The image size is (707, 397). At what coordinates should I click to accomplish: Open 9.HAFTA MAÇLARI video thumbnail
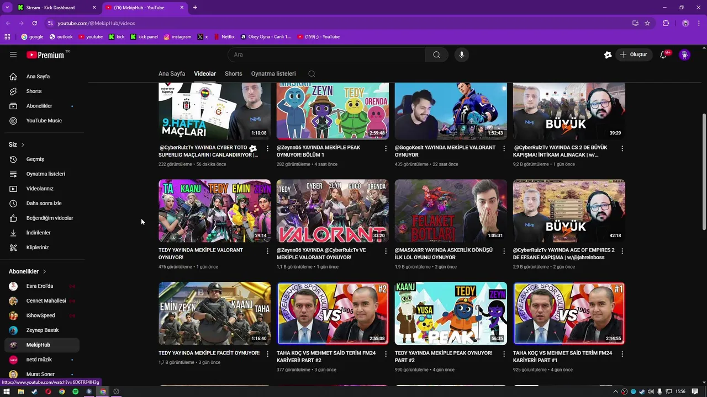pyautogui.click(x=214, y=111)
